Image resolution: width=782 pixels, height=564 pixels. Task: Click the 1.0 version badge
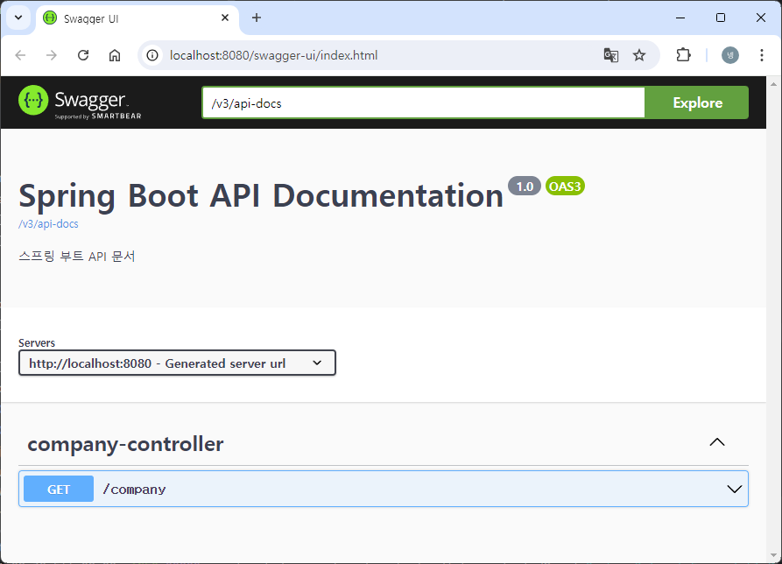(525, 186)
